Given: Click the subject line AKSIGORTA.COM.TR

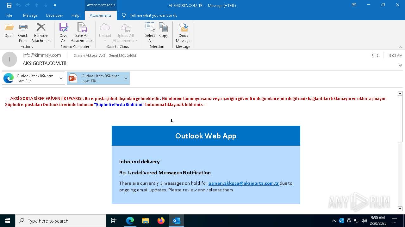Looking at the screenshot, I should (x=45, y=63).
